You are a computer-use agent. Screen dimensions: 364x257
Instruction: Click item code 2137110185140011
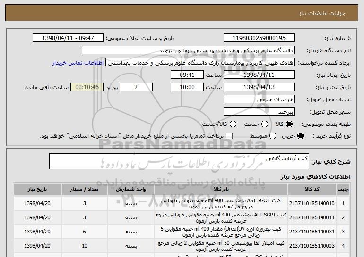[312, 218]
